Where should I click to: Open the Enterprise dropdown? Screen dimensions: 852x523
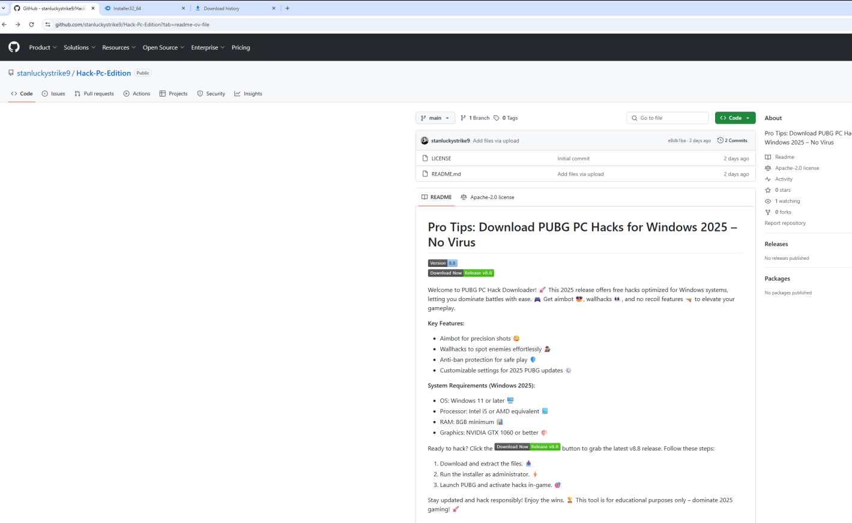tap(208, 47)
